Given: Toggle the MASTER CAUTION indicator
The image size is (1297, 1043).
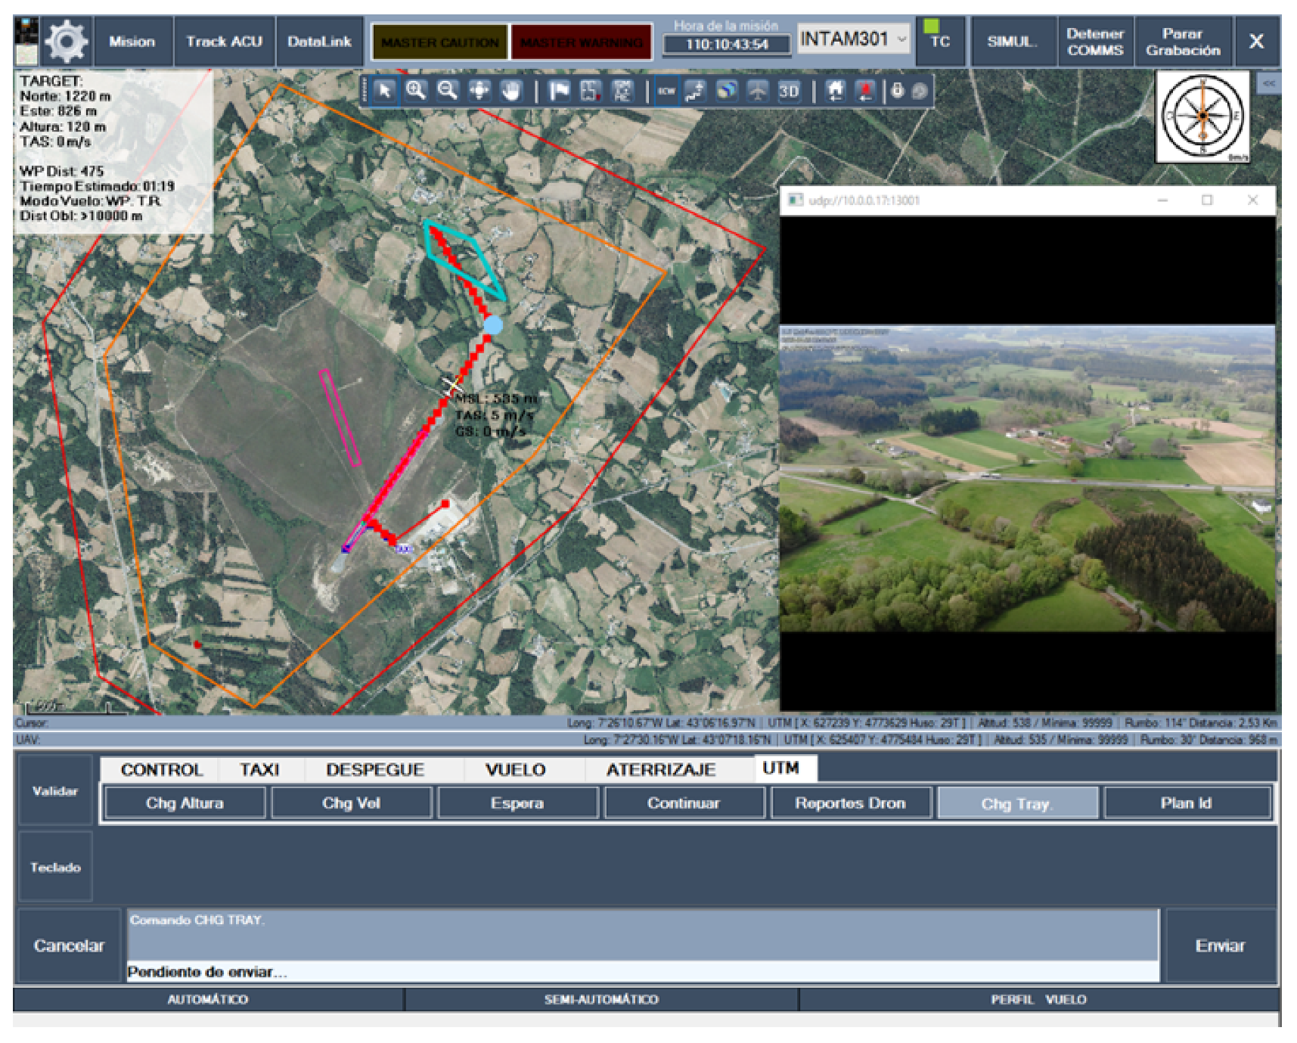Looking at the screenshot, I should pyautogui.click(x=439, y=42).
